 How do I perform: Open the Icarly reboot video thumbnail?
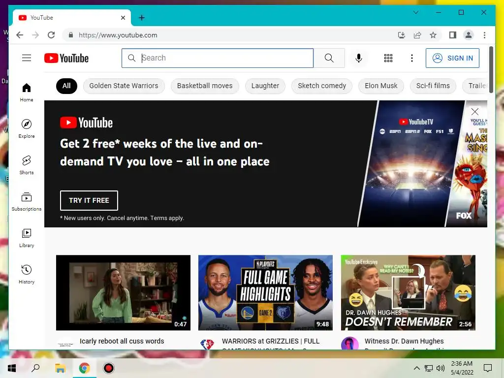(123, 292)
